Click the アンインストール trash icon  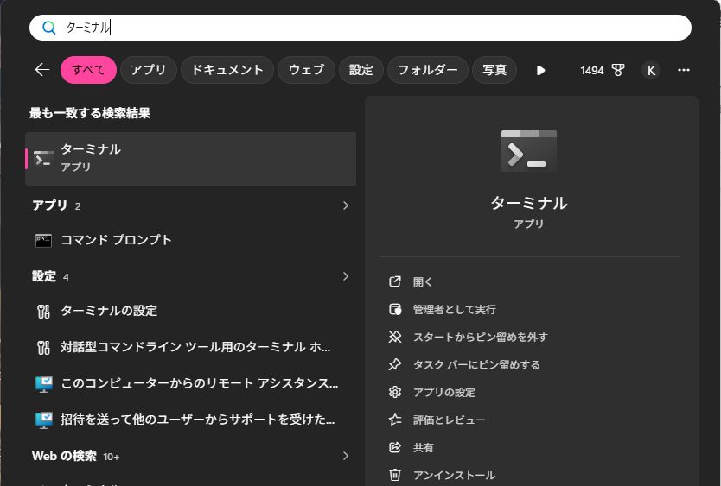(x=395, y=475)
